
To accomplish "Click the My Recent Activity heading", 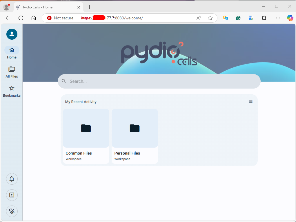I will (x=81, y=102).
